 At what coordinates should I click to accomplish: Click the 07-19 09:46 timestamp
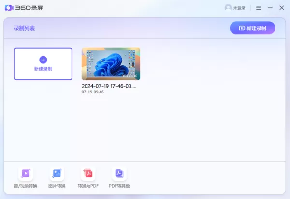93,92
